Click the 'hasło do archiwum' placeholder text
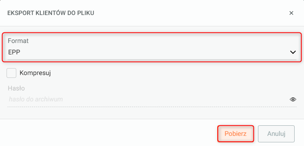The image size is (304, 146). click(36, 99)
